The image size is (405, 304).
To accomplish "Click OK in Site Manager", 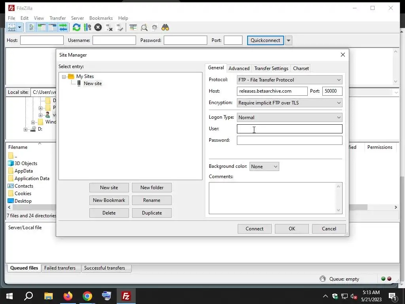I will coord(292,229).
